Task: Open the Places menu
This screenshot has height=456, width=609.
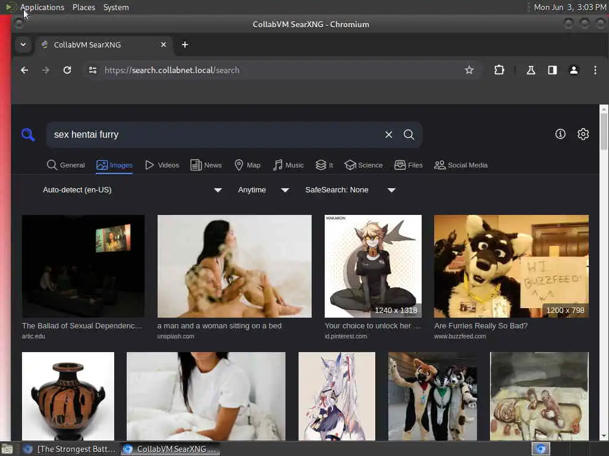Action: [x=84, y=7]
